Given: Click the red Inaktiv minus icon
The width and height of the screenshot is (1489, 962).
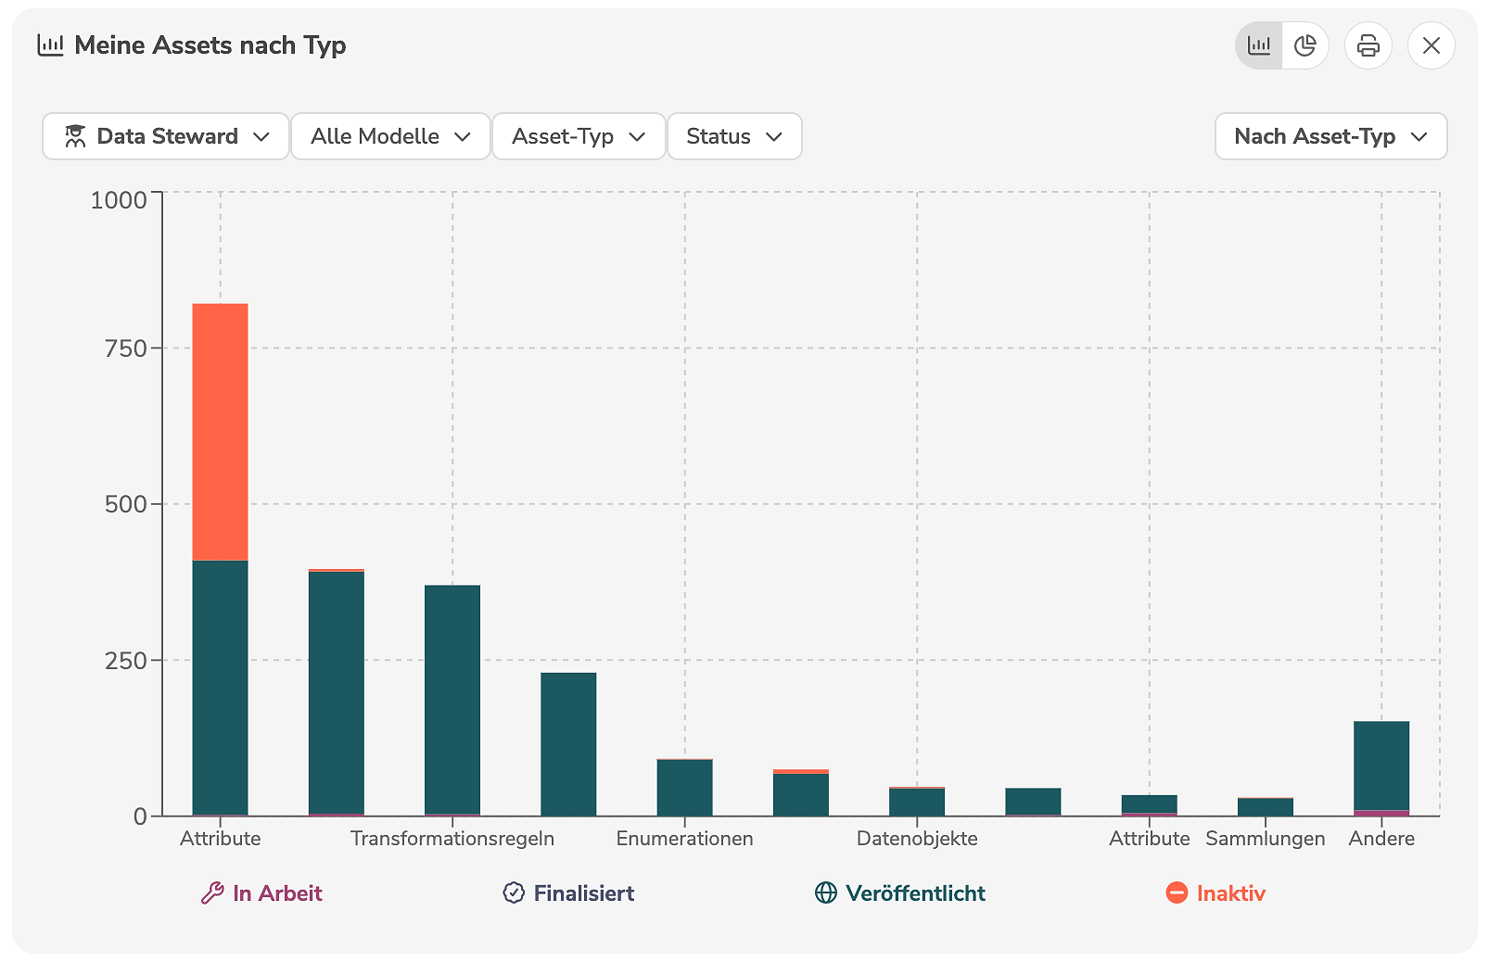Looking at the screenshot, I should tap(1177, 893).
